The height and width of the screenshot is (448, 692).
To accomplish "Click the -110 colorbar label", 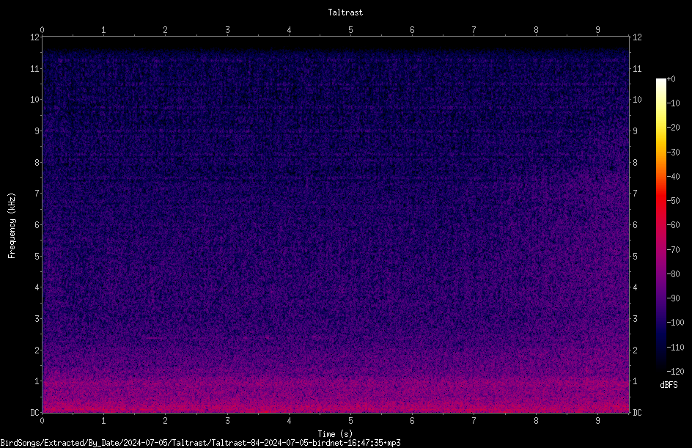I will coord(675,348).
